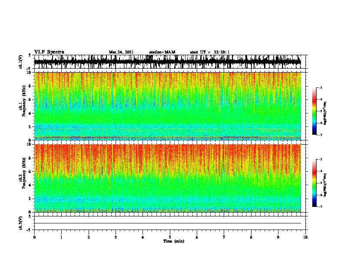
Task: Click the ch.1 spectrogram color scale bar
Action: point(314,111)
